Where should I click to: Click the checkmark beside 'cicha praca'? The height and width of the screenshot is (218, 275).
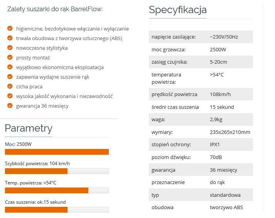(10, 86)
